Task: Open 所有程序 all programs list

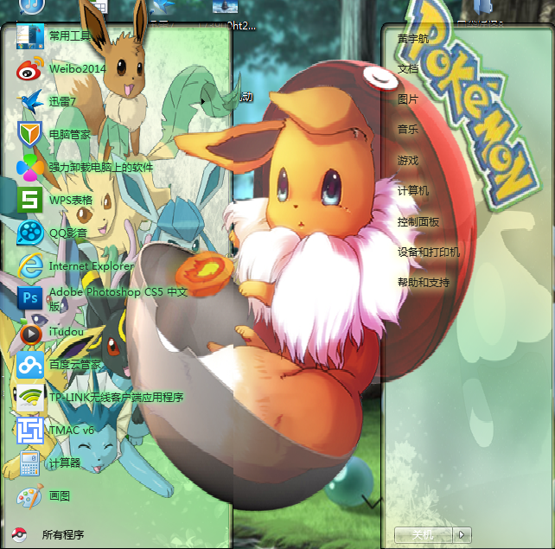Action: point(62,535)
